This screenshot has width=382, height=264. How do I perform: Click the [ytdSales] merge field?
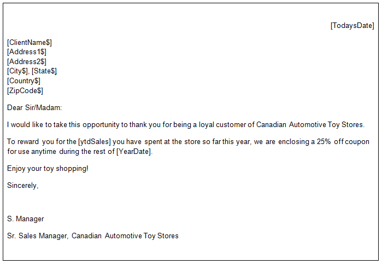tap(94, 142)
